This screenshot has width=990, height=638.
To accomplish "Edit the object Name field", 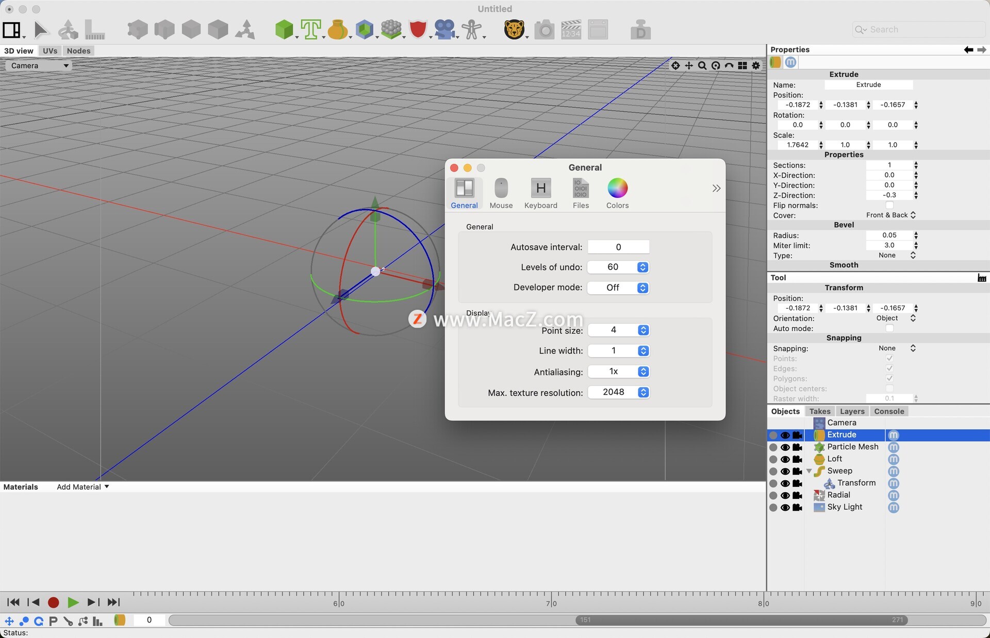I will tap(868, 85).
